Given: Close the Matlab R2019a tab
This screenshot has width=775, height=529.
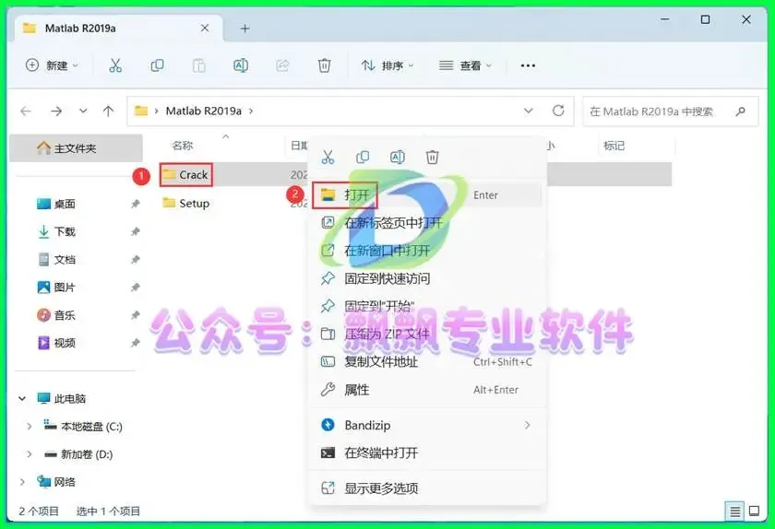Looking at the screenshot, I should (205, 29).
